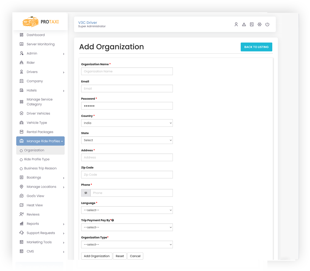Viewport: 310px width, 271px height.
Task: Click the God's View map icon
Action: click(22, 196)
